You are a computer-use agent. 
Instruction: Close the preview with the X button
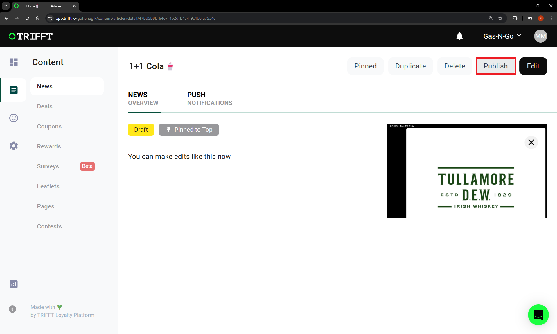[x=531, y=142]
